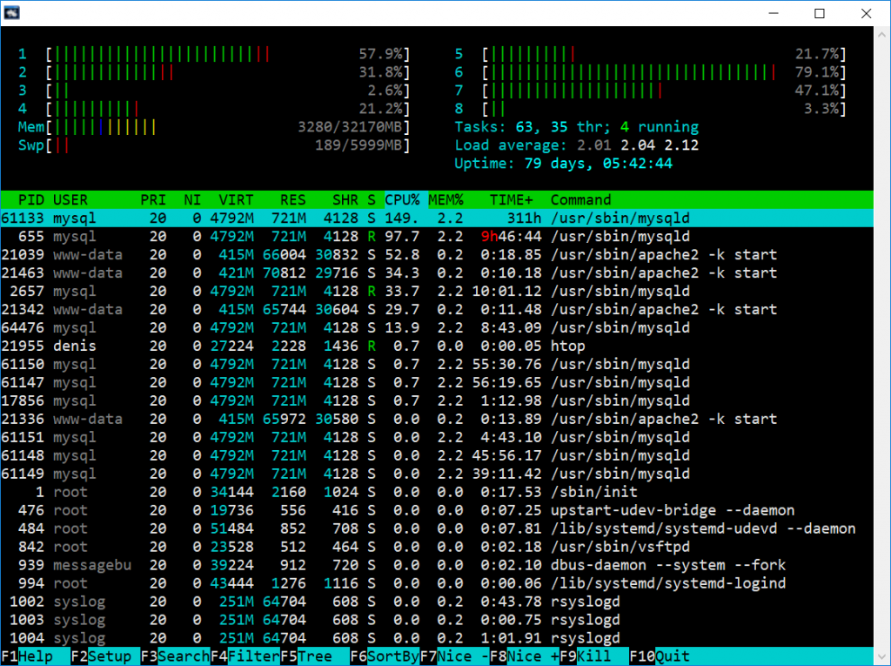Image resolution: width=891 pixels, height=666 pixels.
Task: Click F10 Quit button
Action: tap(660, 656)
